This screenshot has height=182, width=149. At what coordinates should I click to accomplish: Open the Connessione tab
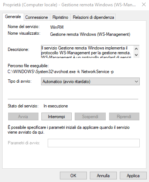point(37,17)
